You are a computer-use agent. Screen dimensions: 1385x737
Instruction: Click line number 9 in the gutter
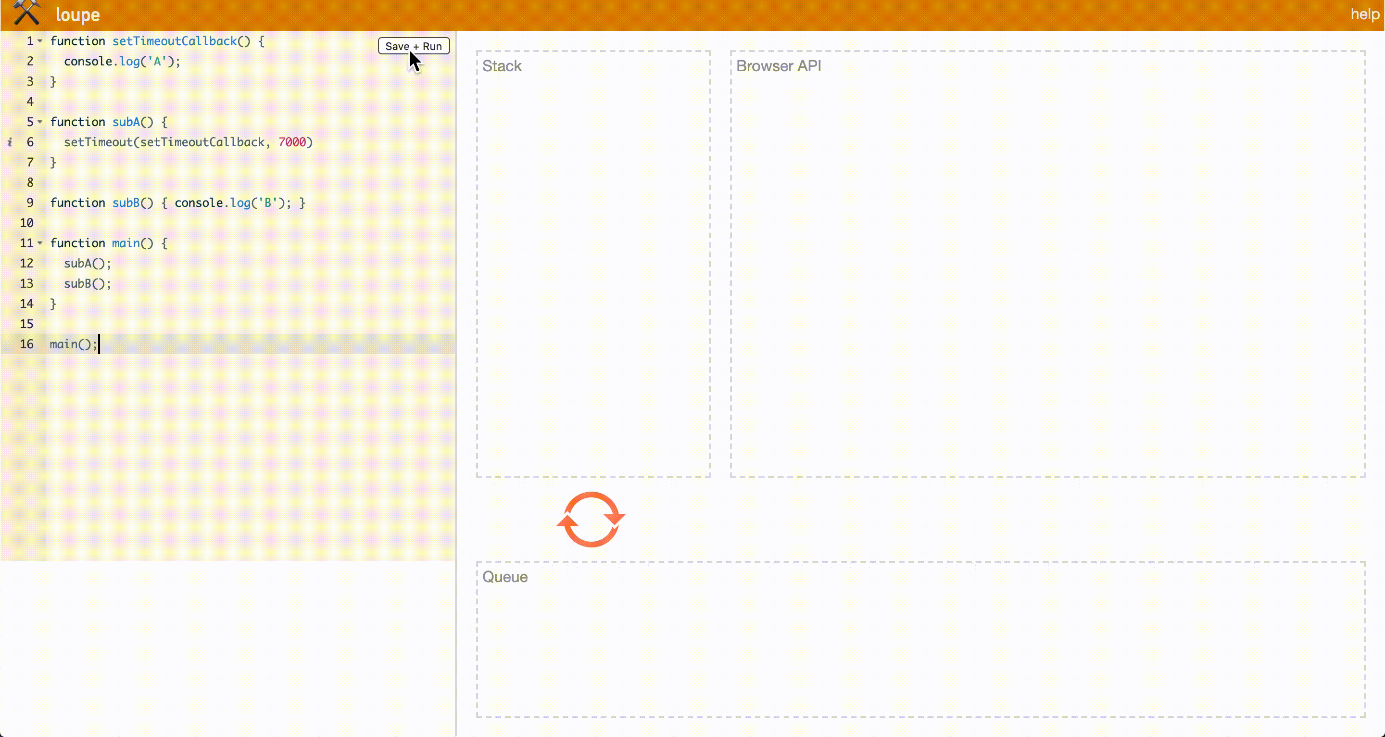(30, 203)
